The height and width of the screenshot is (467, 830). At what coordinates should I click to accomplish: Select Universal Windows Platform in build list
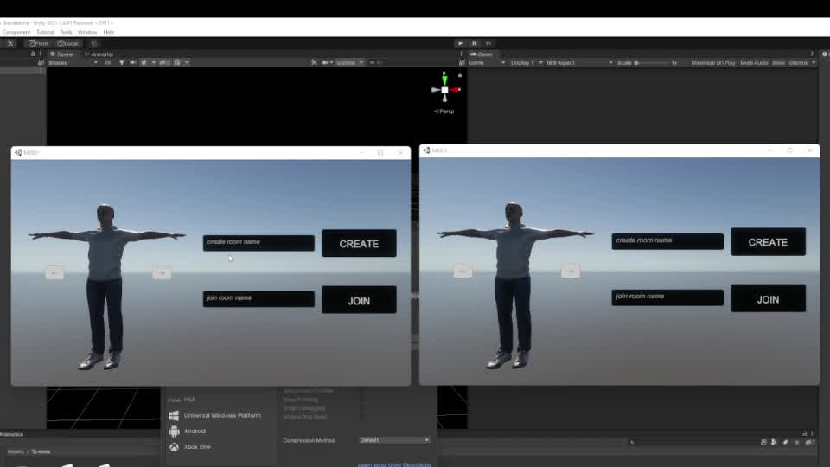point(221,416)
